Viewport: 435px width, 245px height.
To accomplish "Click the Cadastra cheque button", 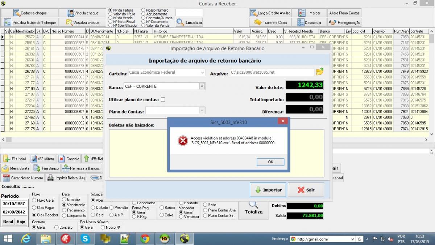I will click(29, 13).
